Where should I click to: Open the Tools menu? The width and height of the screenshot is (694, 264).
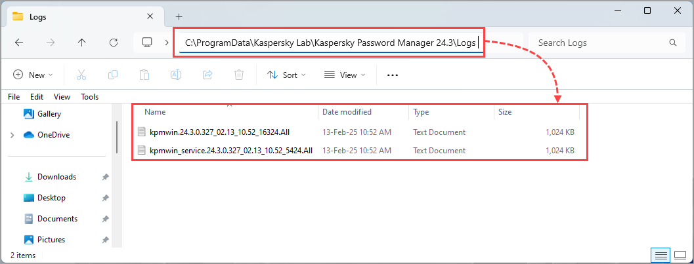89,96
